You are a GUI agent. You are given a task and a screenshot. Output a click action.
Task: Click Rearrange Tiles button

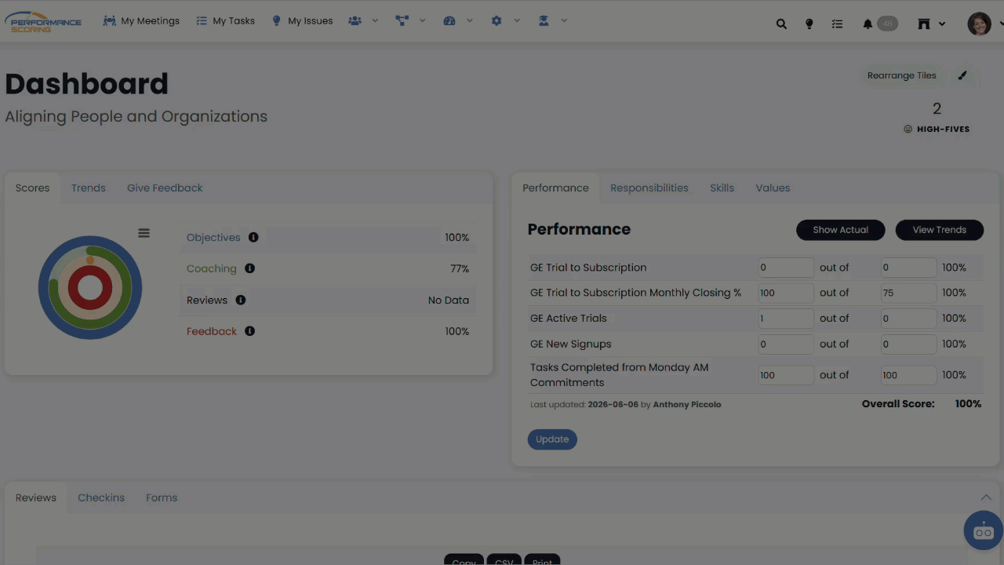[x=902, y=75]
